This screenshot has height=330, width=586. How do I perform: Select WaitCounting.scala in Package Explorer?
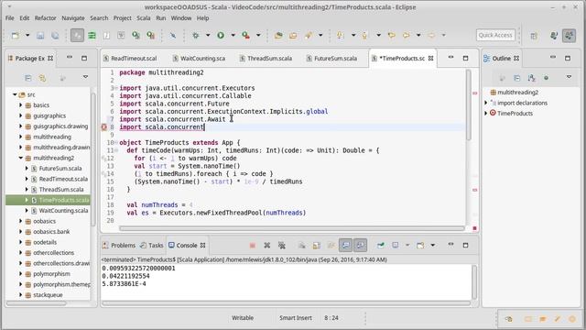(x=64, y=211)
